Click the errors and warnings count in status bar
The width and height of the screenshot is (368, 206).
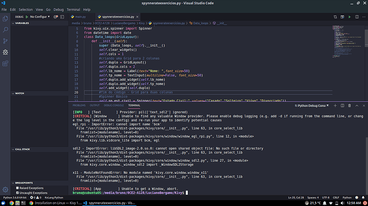coord(36,197)
